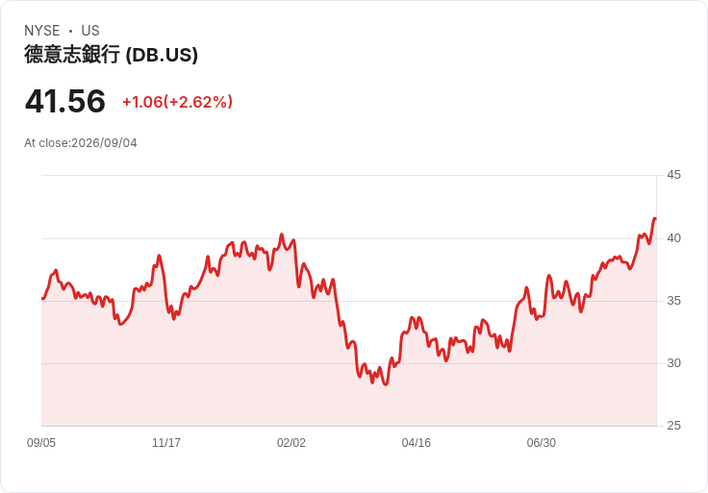Click the 09/05 date label on x-axis

(x=41, y=443)
